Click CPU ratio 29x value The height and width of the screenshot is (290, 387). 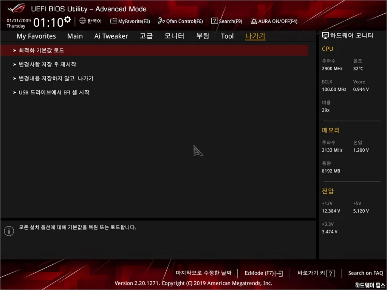pos(325,110)
